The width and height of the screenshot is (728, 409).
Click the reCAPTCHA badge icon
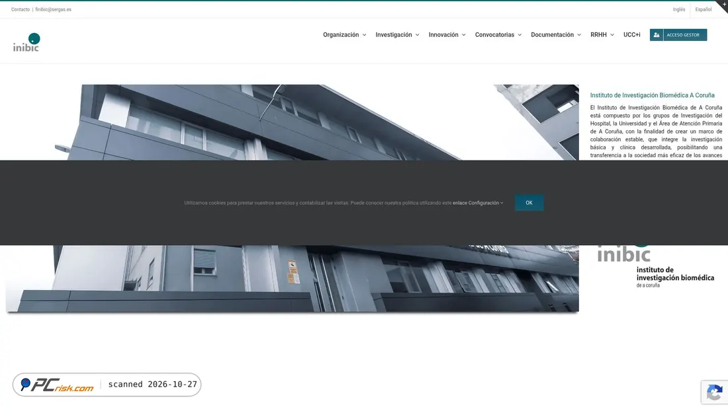tap(715, 392)
